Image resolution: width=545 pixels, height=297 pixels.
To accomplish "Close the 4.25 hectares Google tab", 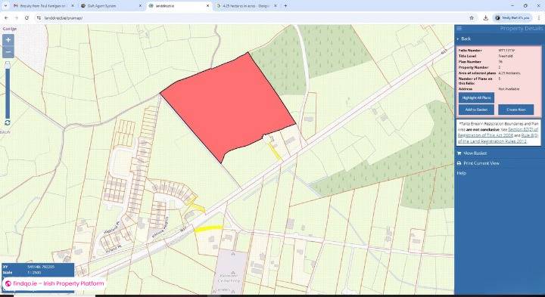I will [x=276, y=6].
